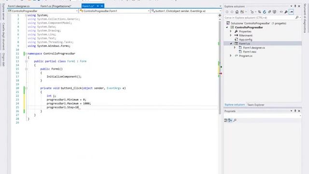
Task: Open the search options dropdown arrow
Action: tap(300, 17)
